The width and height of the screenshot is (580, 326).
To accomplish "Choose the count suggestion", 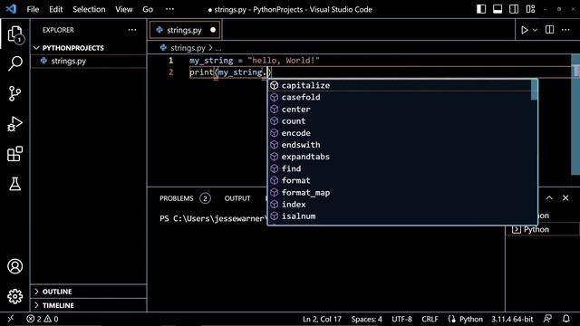I will pyautogui.click(x=400, y=121).
